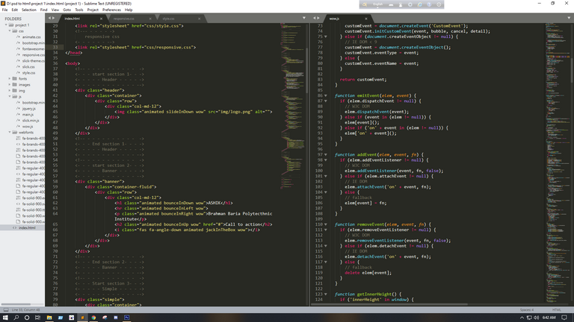Select index.html in the sidebar
The height and width of the screenshot is (322, 574).
click(x=27, y=227)
